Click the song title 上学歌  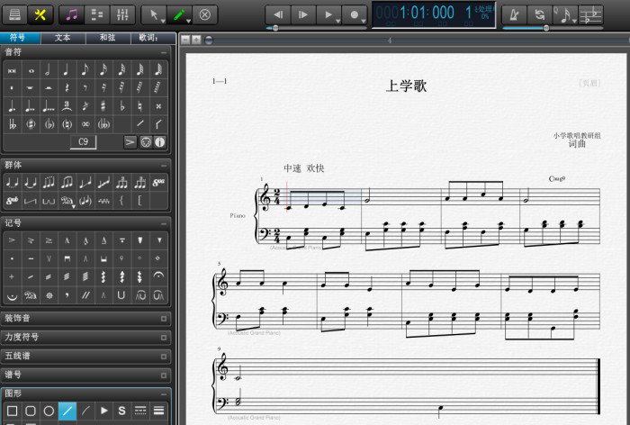click(406, 86)
